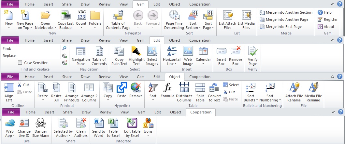Viewport: 345px width, 144px height.
Task: Click Copy Plain Text icon
Action: tap(119, 51)
